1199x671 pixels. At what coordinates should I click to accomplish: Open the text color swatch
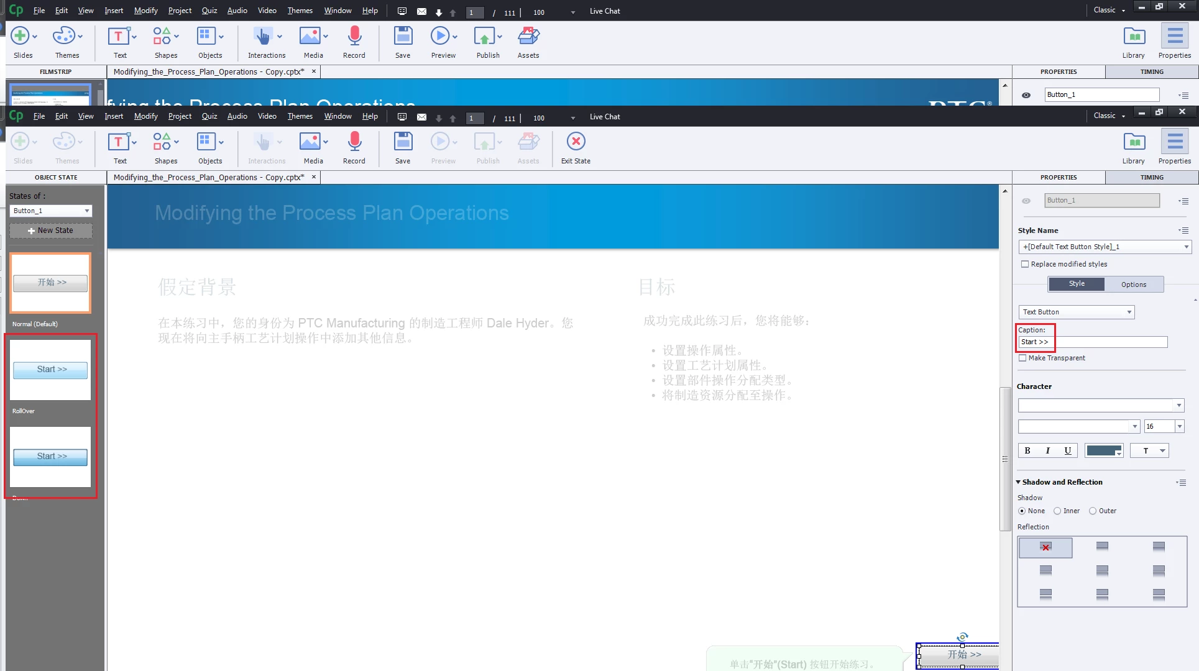tap(1103, 450)
